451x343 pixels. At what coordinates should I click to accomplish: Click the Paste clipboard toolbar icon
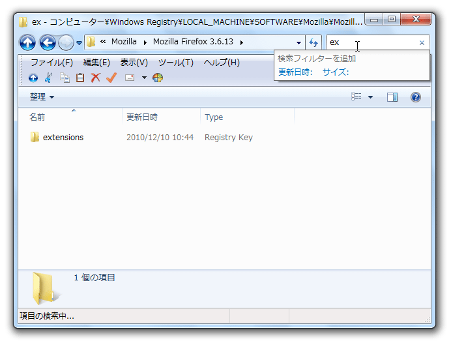click(80, 78)
